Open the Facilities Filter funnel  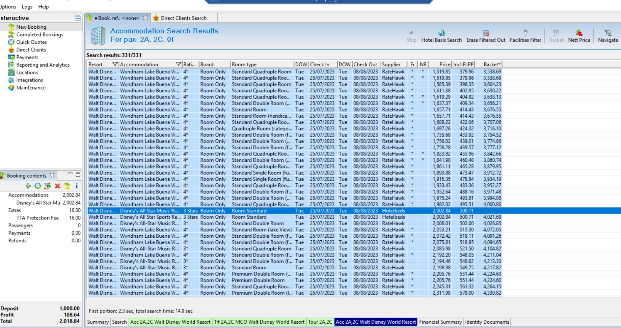[525, 33]
